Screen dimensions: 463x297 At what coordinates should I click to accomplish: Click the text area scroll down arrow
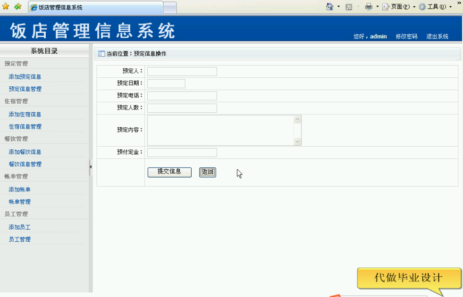click(297, 141)
